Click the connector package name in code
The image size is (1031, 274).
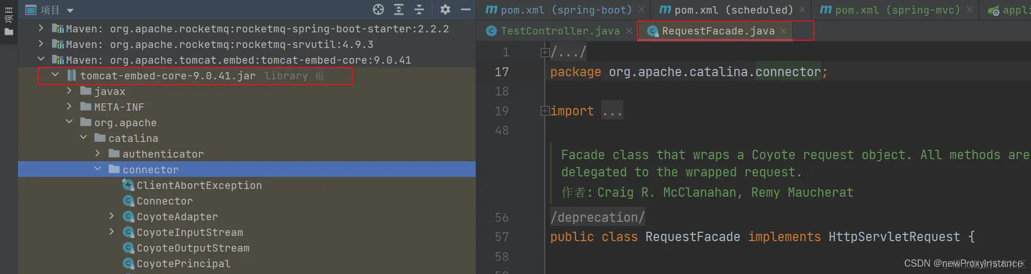tap(788, 72)
